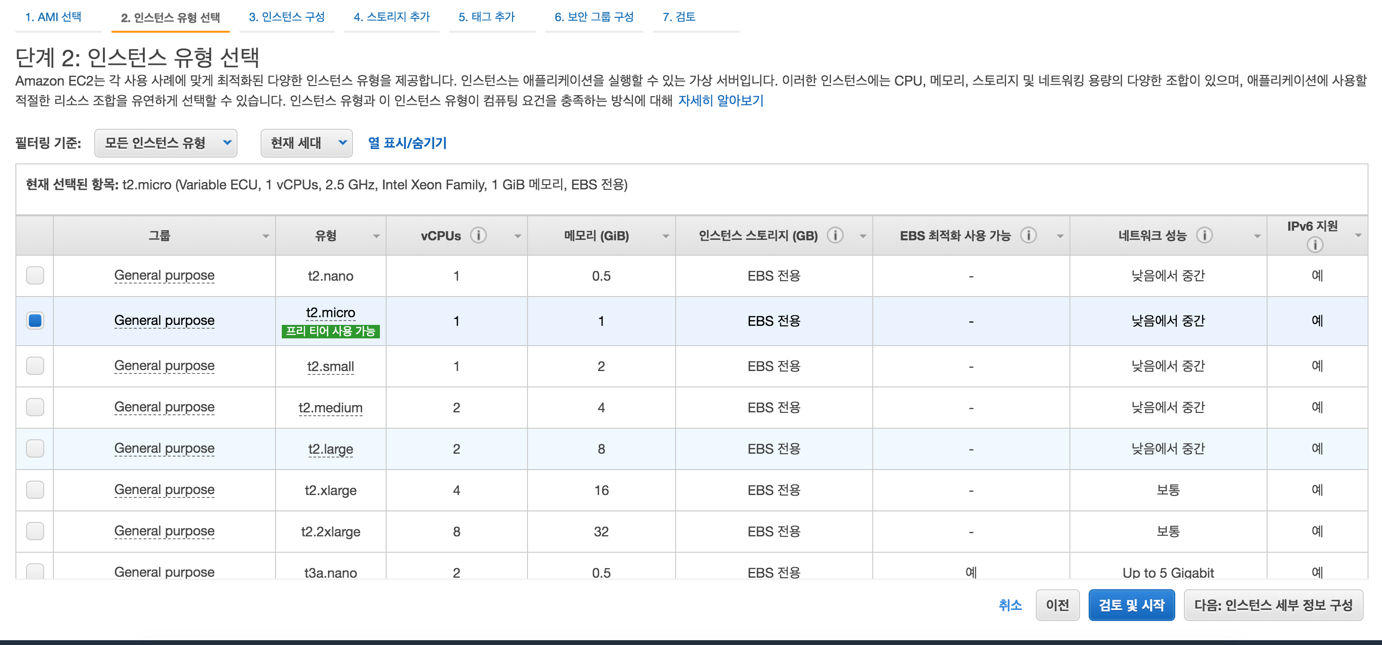Click the type column sort arrow
1382x645 pixels.
click(376, 236)
